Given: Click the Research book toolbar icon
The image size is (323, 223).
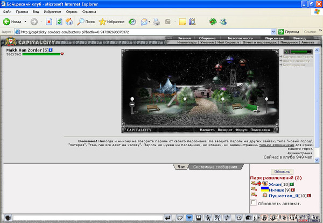Looking at the screenshot, I should point(192,21).
